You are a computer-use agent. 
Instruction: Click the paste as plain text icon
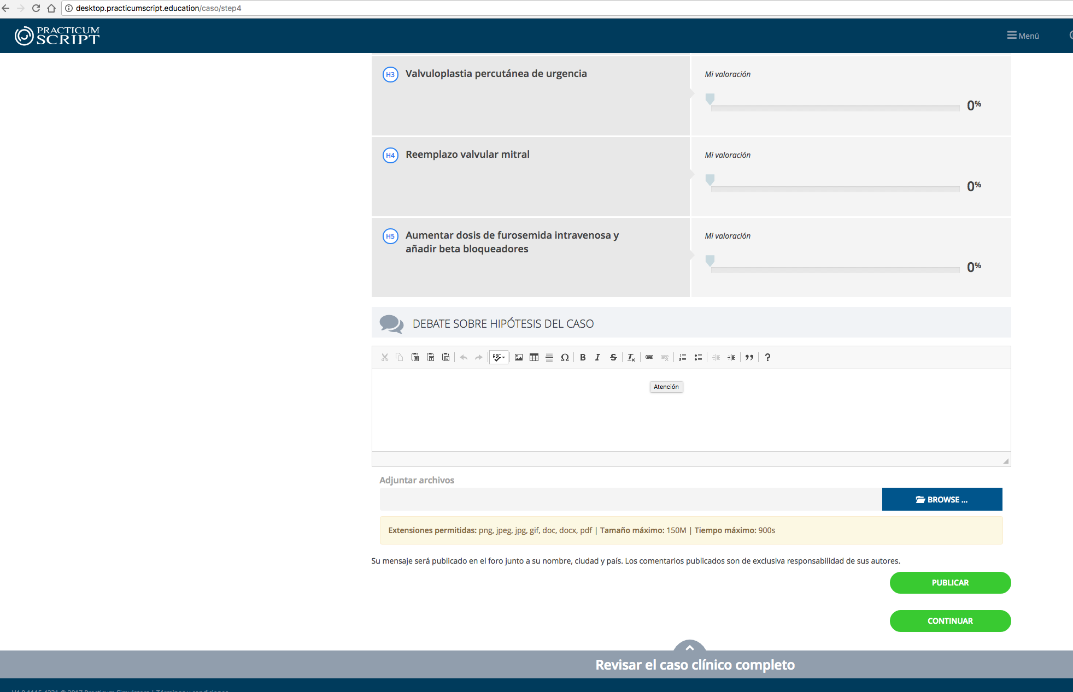point(431,357)
